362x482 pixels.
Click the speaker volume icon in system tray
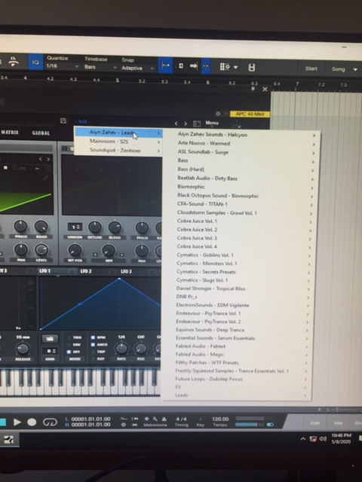323,439
